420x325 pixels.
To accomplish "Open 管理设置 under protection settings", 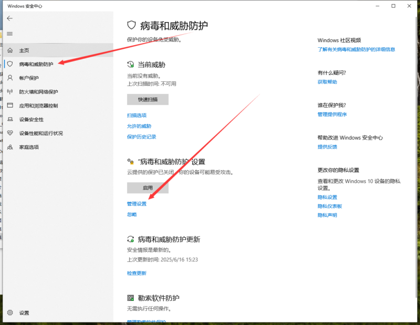I will coord(136,203).
